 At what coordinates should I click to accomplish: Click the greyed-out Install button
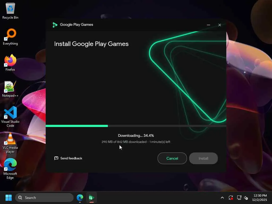pos(203,158)
